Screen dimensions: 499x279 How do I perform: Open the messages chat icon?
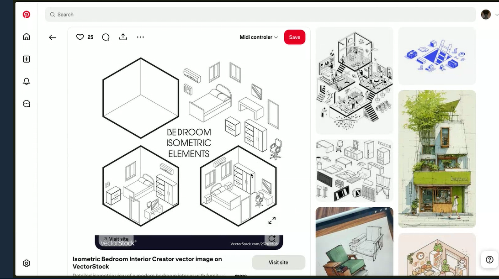click(27, 104)
